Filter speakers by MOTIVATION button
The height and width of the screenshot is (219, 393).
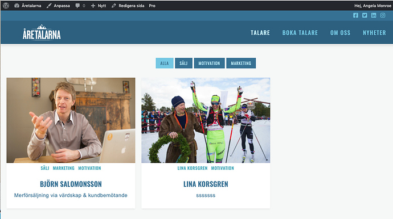209,63
